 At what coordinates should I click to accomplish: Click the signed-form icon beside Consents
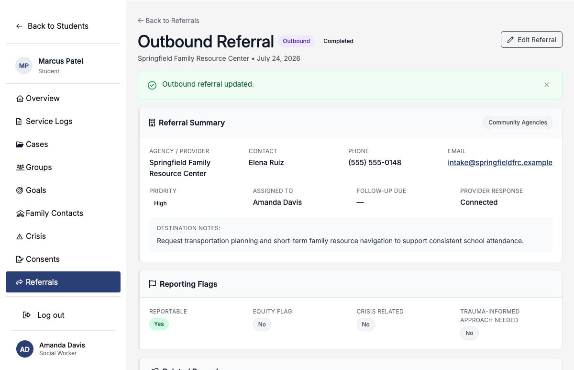[20, 259]
